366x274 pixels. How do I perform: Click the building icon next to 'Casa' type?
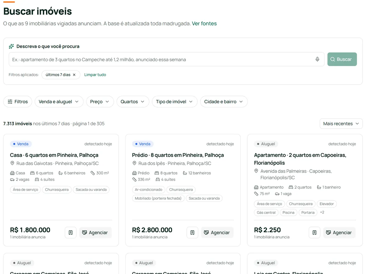coord(12,173)
